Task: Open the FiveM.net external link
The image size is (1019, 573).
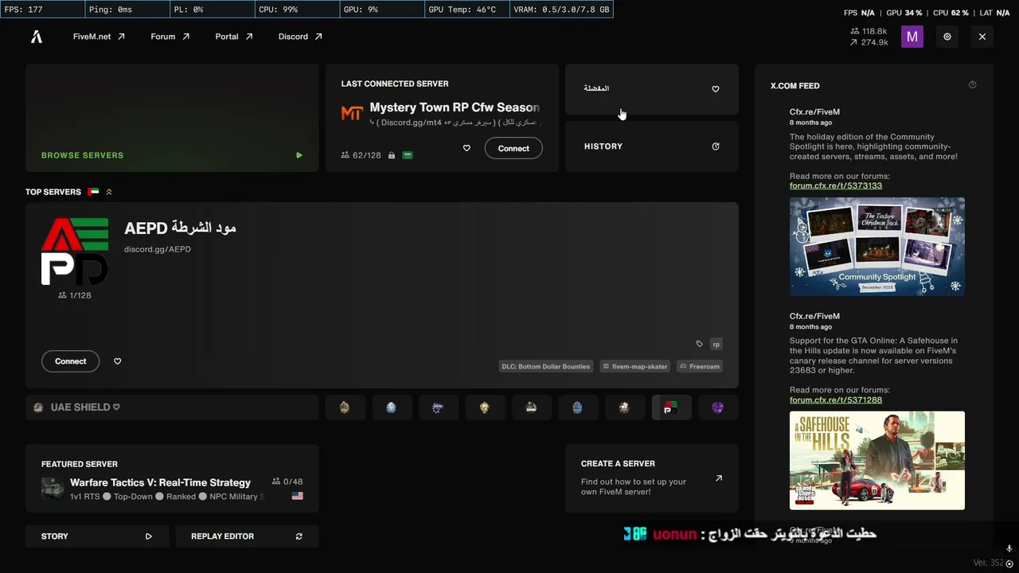Action: tap(99, 37)
